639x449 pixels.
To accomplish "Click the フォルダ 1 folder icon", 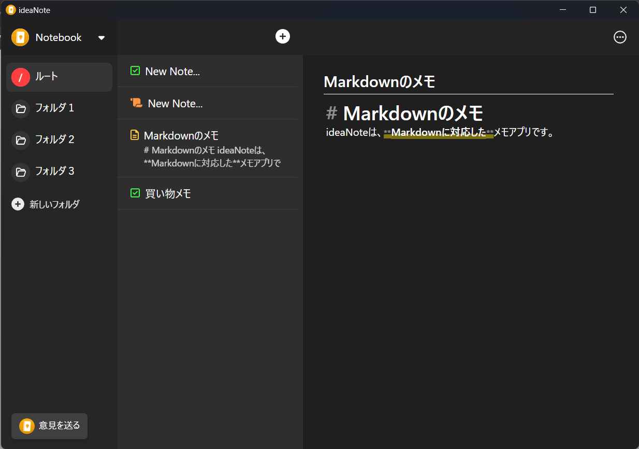I will point(21,109).
